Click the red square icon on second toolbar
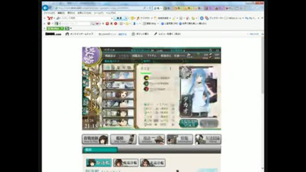The image size is (306, 172). click(x=107, y=24)
